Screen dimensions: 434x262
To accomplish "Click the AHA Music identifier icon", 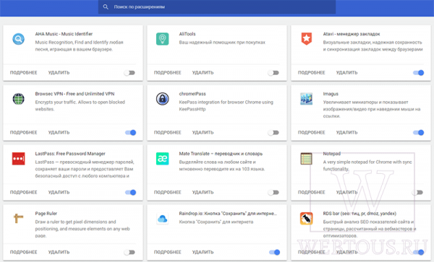I will point(19,39).
